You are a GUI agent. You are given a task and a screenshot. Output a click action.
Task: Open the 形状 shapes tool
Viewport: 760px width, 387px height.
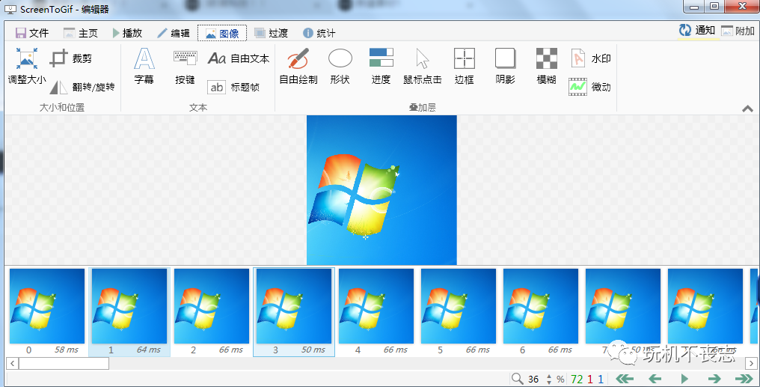(340, 67)
